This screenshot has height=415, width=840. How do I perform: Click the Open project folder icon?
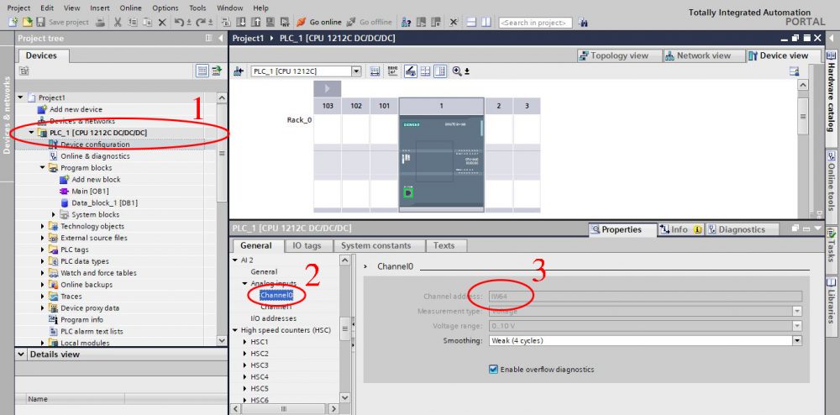tap(27, 22)
